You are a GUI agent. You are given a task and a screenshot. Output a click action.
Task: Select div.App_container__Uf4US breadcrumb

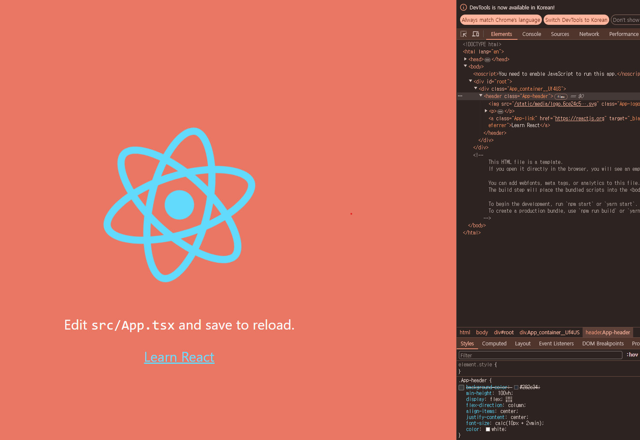pyautogui.click(x=550, y=333)
